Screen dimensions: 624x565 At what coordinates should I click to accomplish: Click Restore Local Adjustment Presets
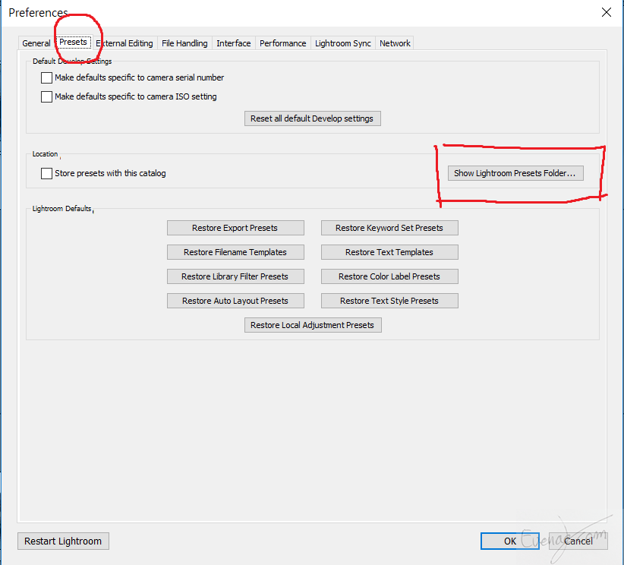click(313, 325)
